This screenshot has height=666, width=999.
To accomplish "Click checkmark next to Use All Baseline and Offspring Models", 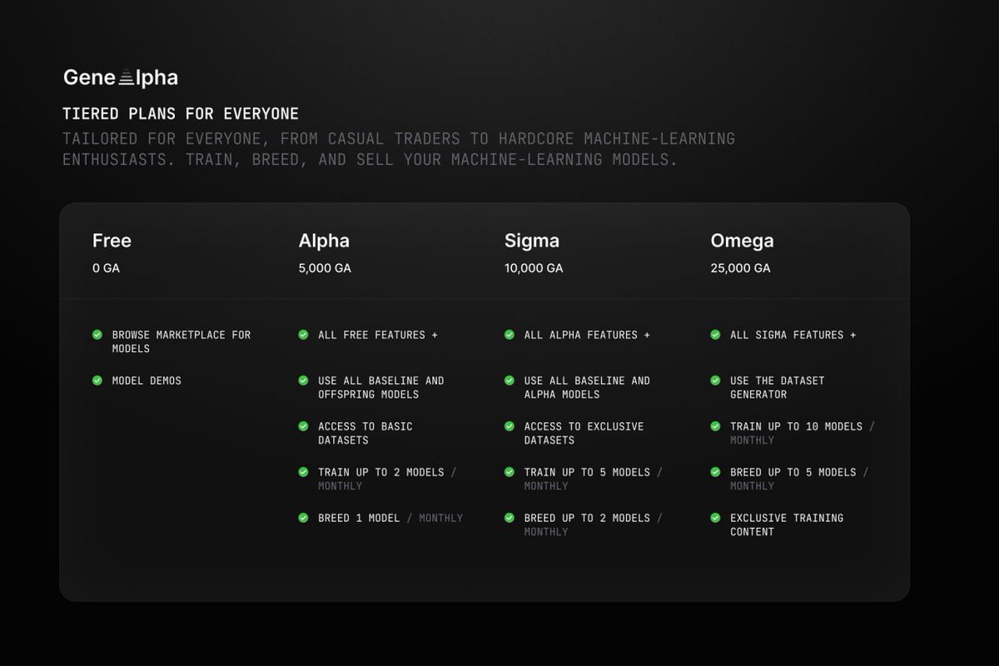I will pyautogui.click(x=303, y=380).
